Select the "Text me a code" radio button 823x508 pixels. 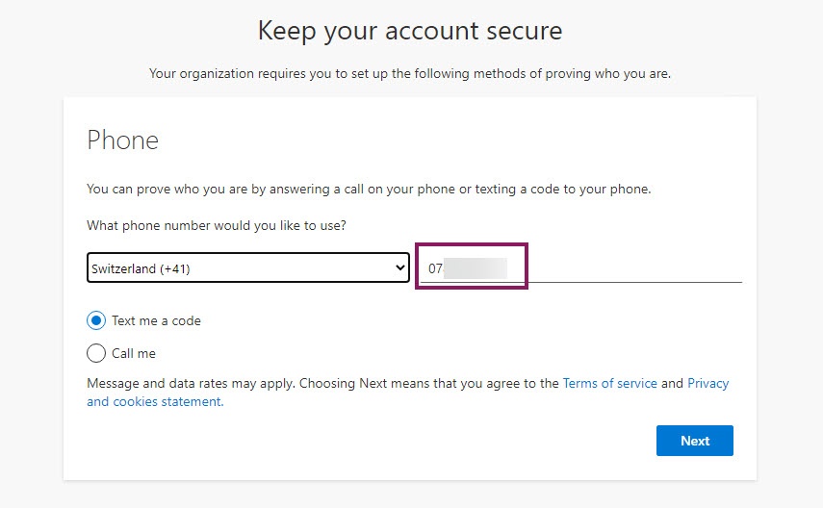point(96,320)
